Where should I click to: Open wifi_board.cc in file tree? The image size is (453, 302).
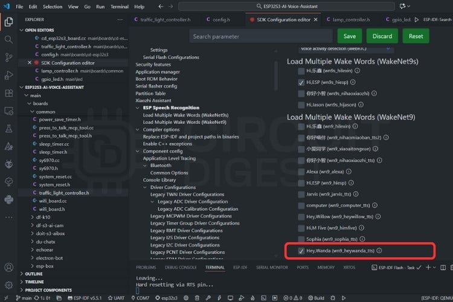tap(53, 201)
